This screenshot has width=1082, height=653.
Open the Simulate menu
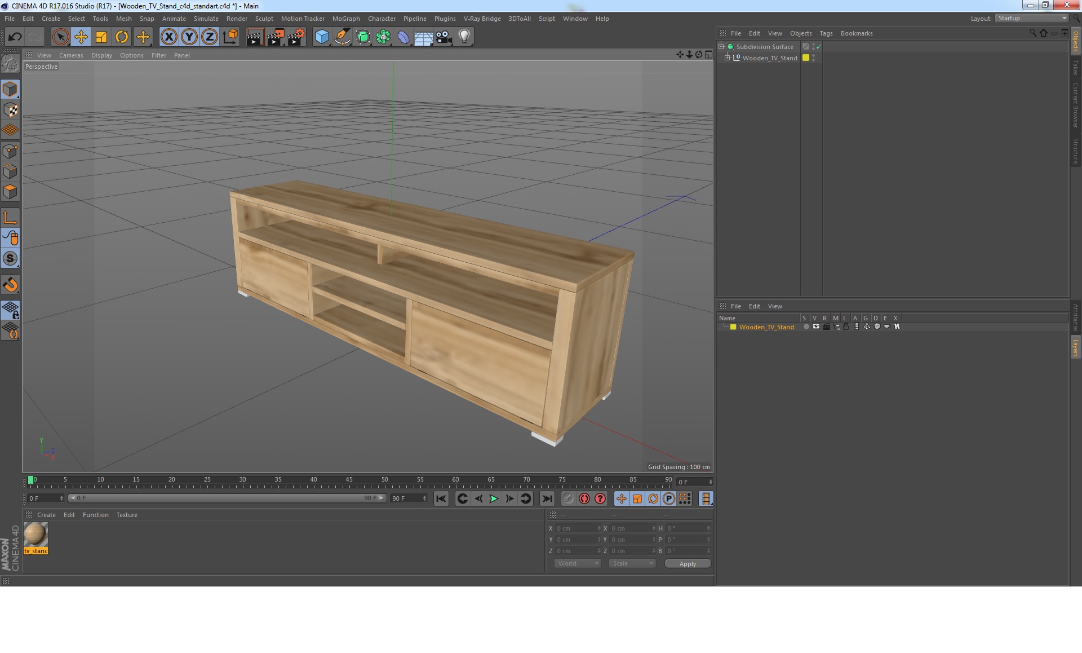[206, 19]
